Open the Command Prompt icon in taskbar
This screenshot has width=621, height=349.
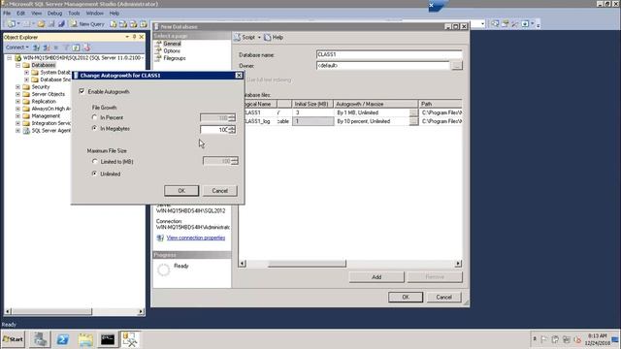(108, 339)
